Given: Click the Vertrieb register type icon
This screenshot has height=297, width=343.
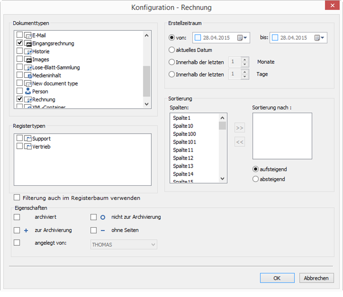Looking at the screenshot, I should tap(28, 147).
